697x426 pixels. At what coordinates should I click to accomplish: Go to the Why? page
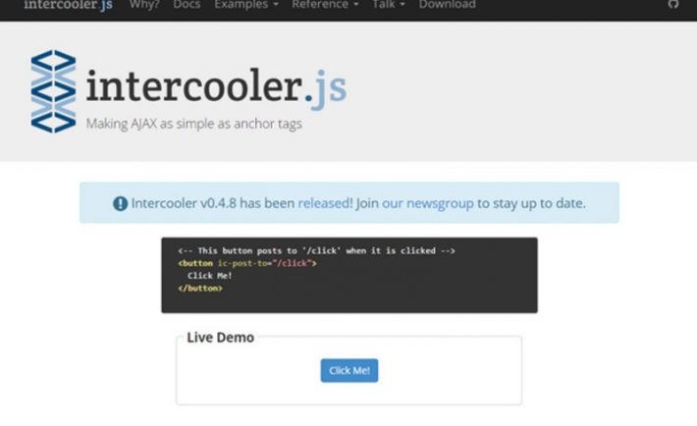tap(144, 5)
